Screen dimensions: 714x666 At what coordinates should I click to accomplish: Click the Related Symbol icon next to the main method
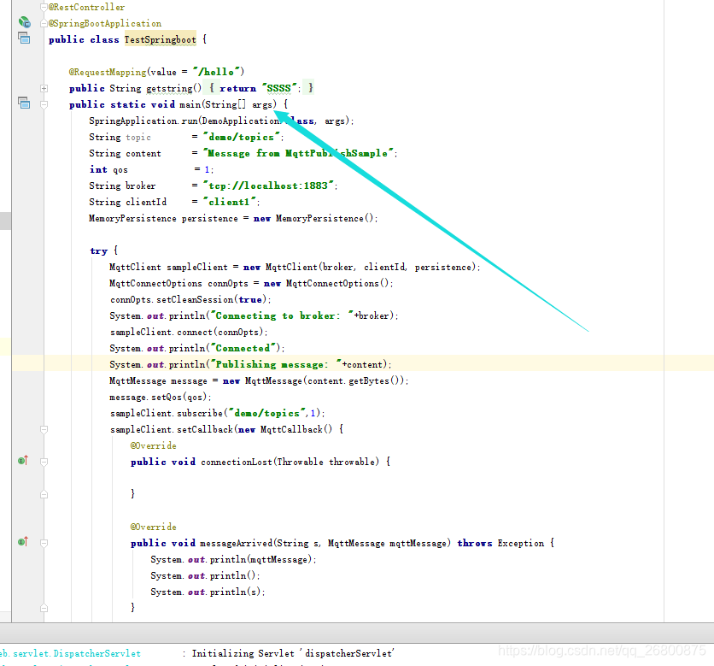tap(23, 103)
